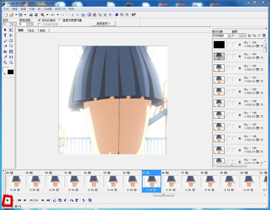Open the 过滤器 menu
The height and width of the screenshot is (210, 270).
pyautogui.click(x=47, y=9)
